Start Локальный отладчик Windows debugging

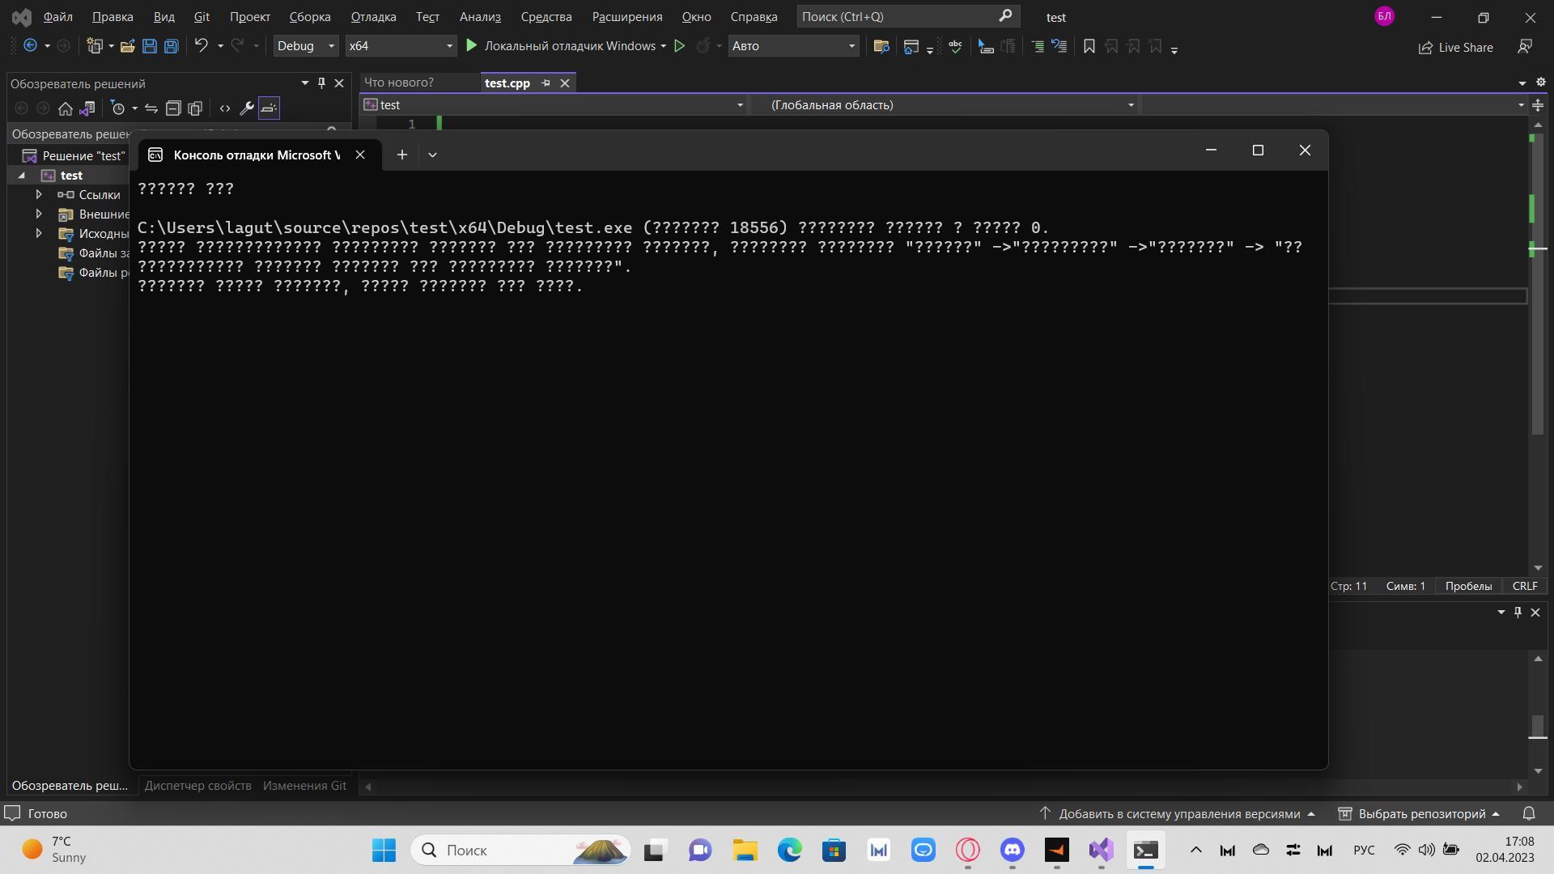click(x=561, y=46)
